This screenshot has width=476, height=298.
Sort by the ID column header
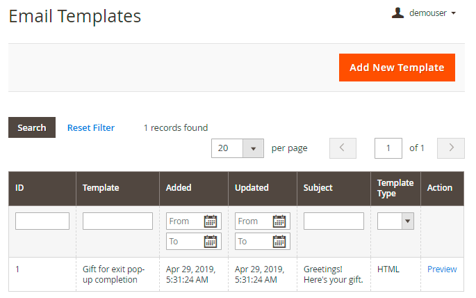(x=20, y=188)
